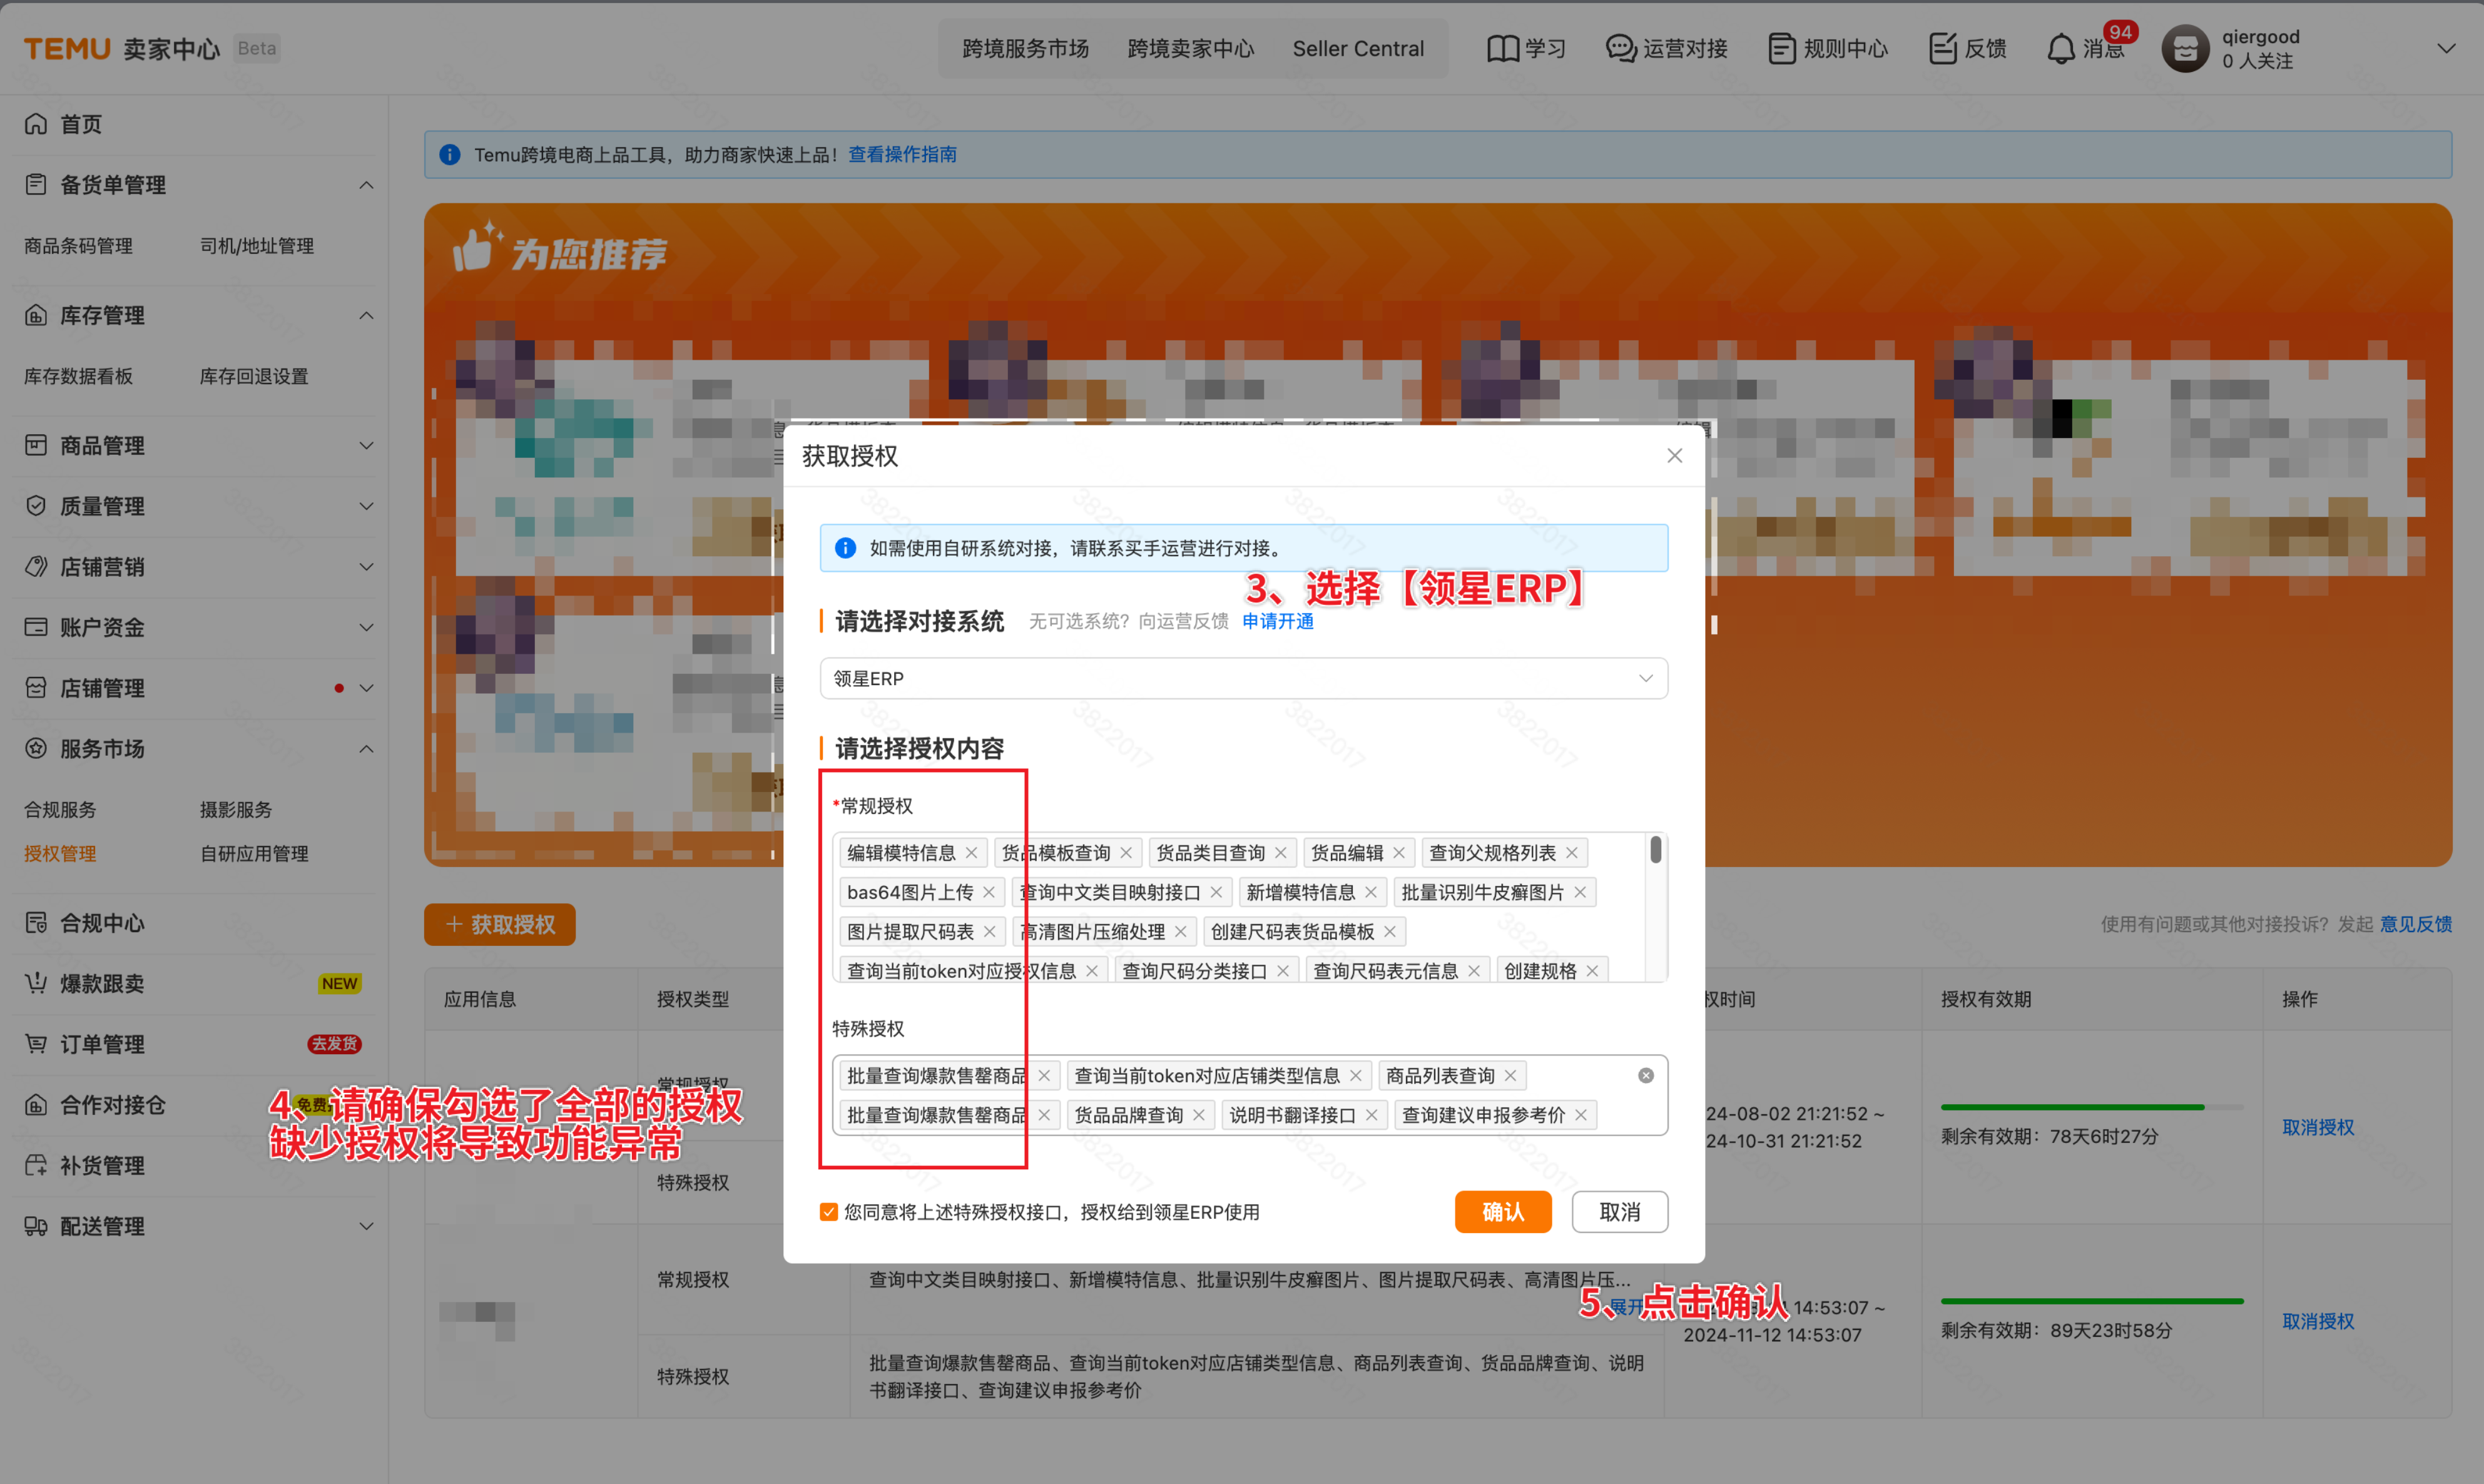Click the 常规授权 list scrollbar

click(x=1656, y=850)
